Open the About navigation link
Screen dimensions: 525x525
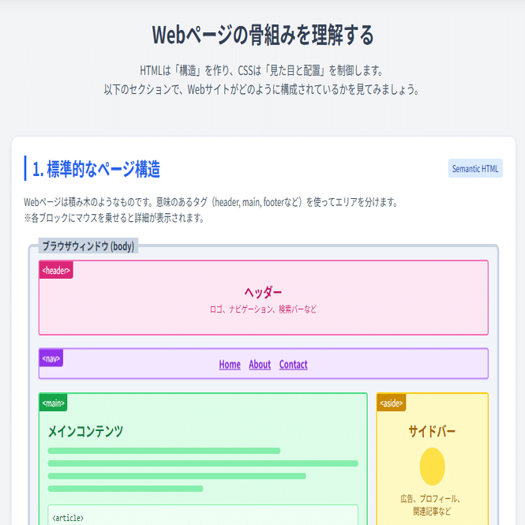click(260, 364)
